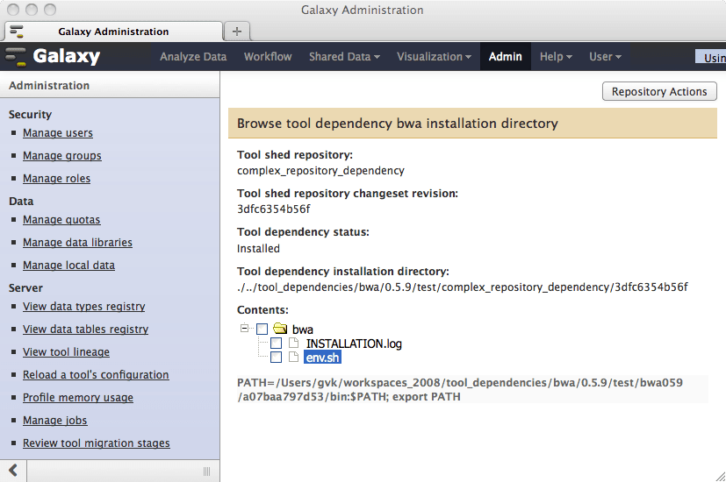Open the User dropdown menu
Image resolution: width=726 pixels, height=482 pixels.
[x=605, y=57]
